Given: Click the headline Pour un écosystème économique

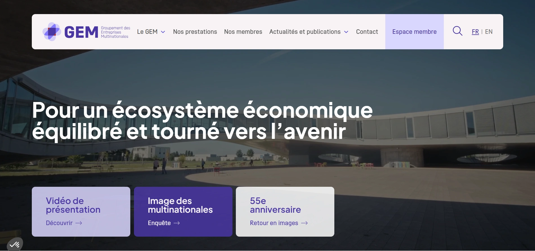Looking at the screenshot, I should pyautogui.click(x=202, y=110).
